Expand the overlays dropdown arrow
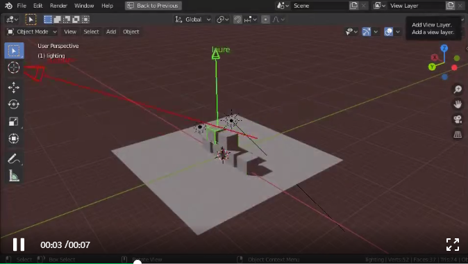Image resolution: width=468 pixels, height=264 pixels. click(x=398, y=32)
